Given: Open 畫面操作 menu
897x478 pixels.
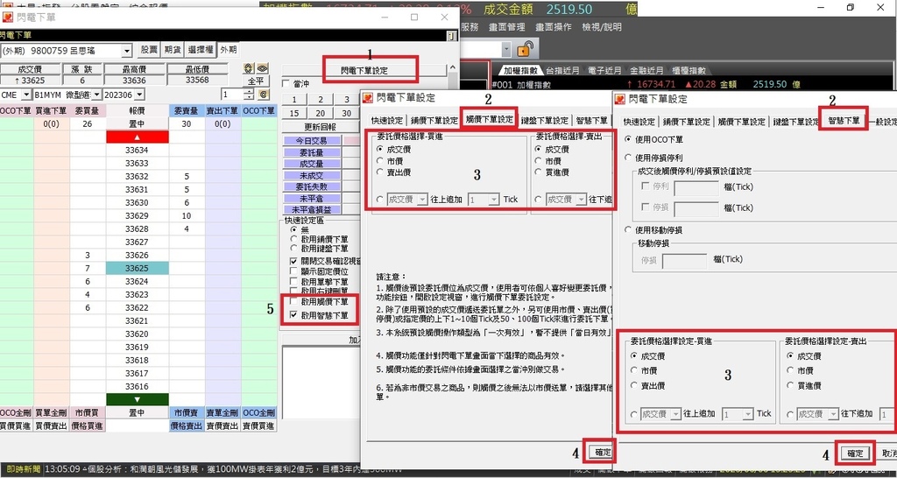Looking at the screenshot, I should [x=554, y=27].
